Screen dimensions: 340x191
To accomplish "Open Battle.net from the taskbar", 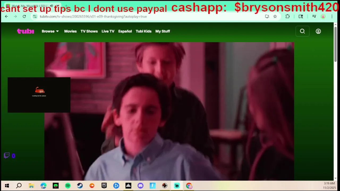I will (x=116, y=186).
